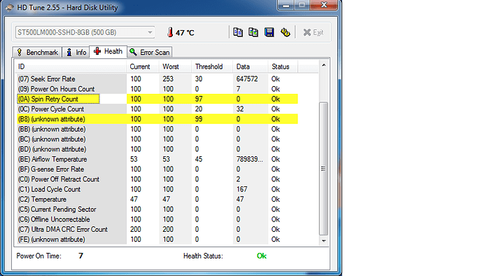Select (C6) Offline Uncorrectable row

click(x=157, y=219)
